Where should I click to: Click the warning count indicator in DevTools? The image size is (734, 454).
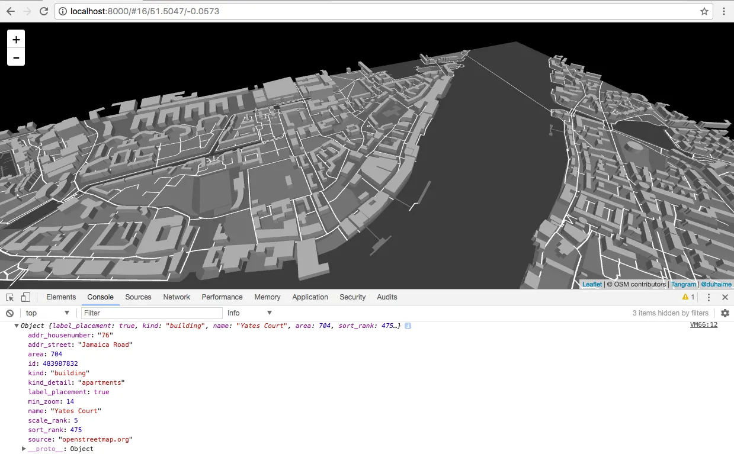[688, 297]
